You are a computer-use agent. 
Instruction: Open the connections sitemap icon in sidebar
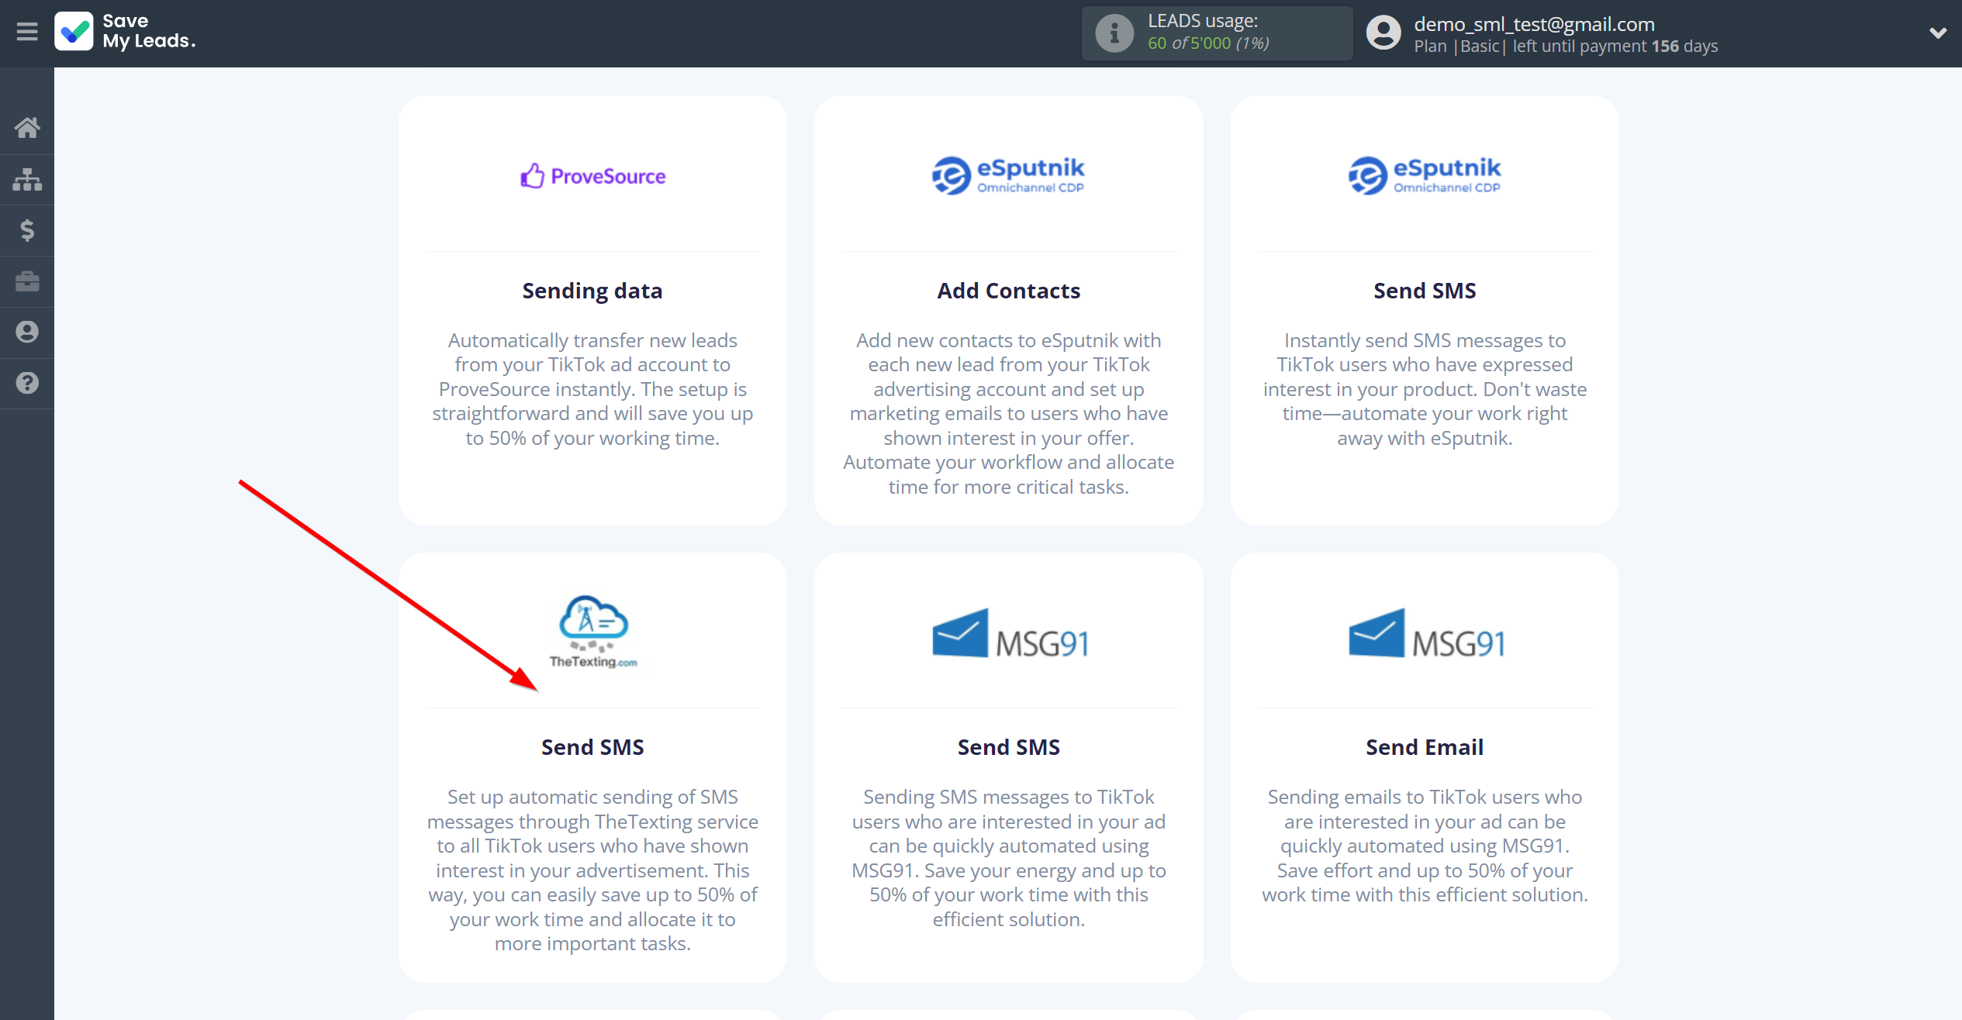point(27,179)
